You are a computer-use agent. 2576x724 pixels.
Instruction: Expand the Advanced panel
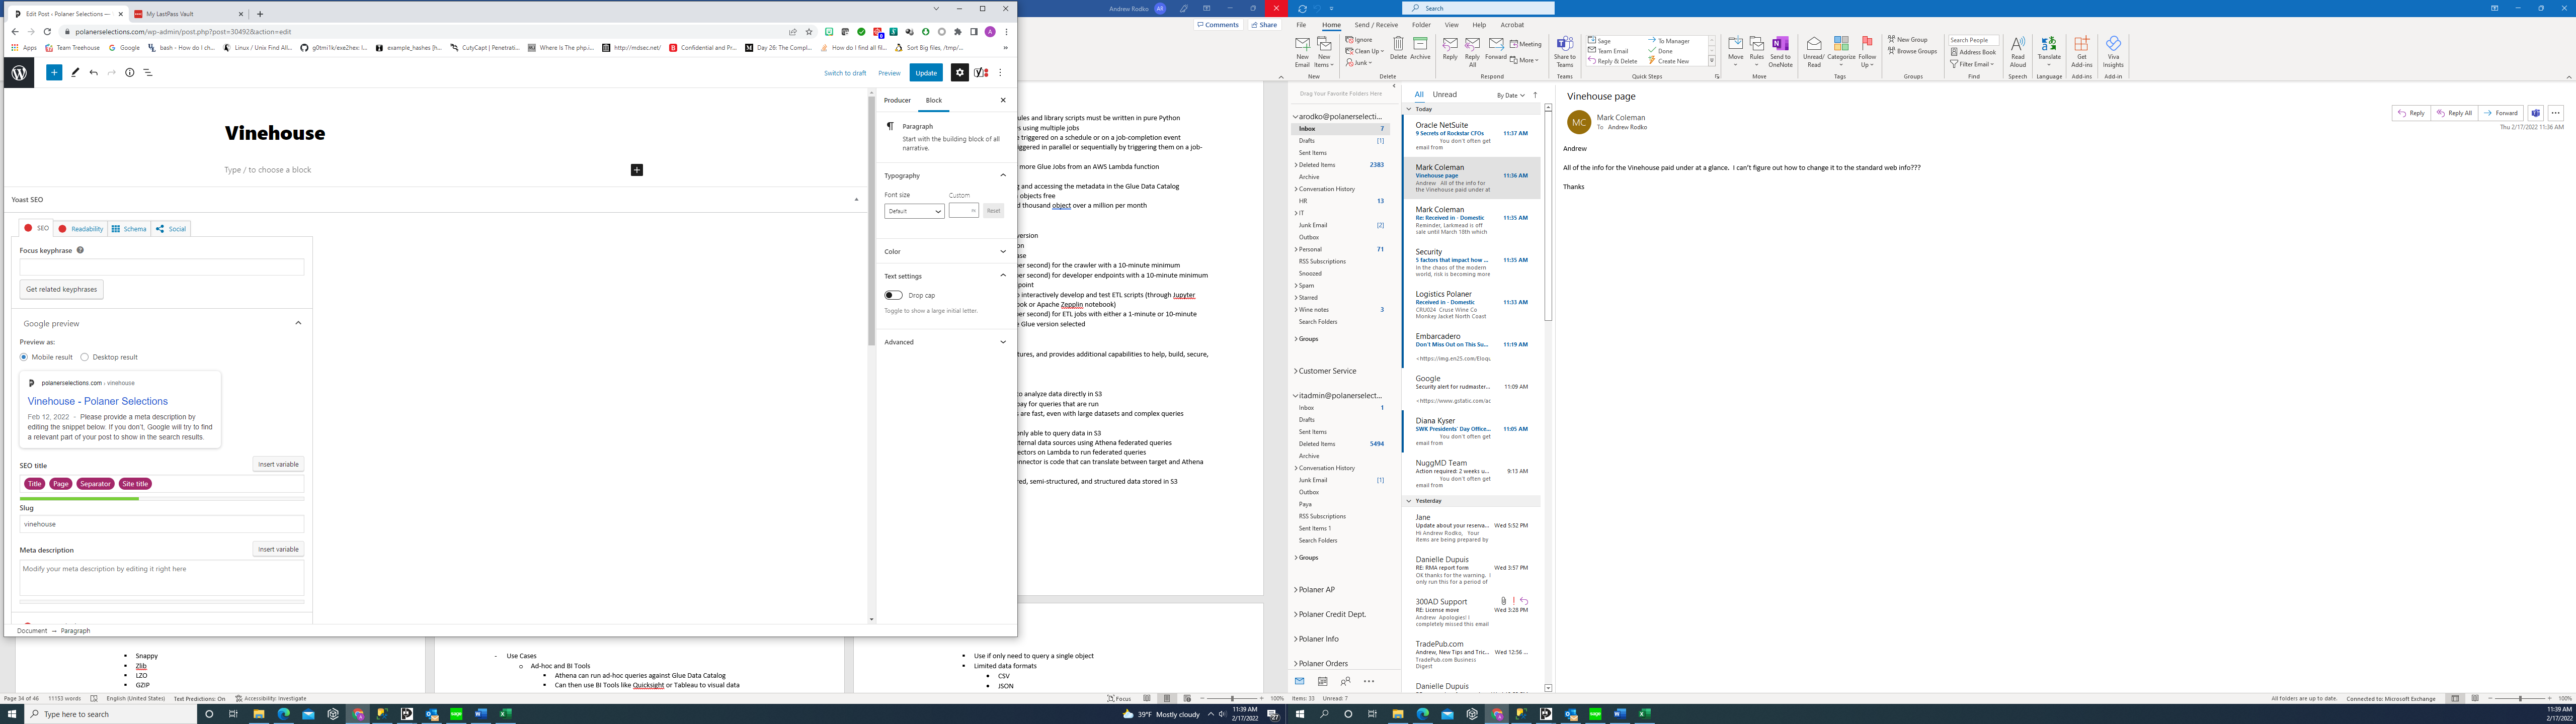[x=945, y=342]
